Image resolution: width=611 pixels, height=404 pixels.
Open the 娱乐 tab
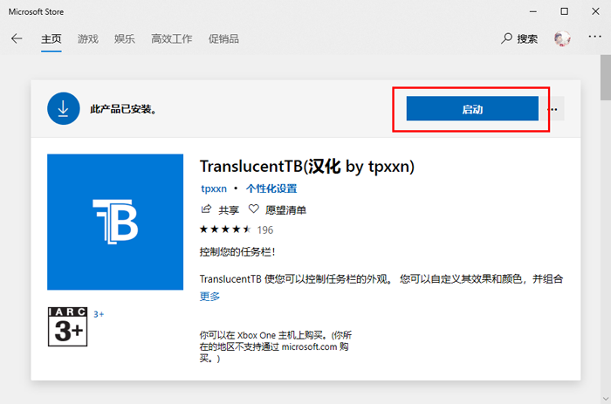coord(124,38)
